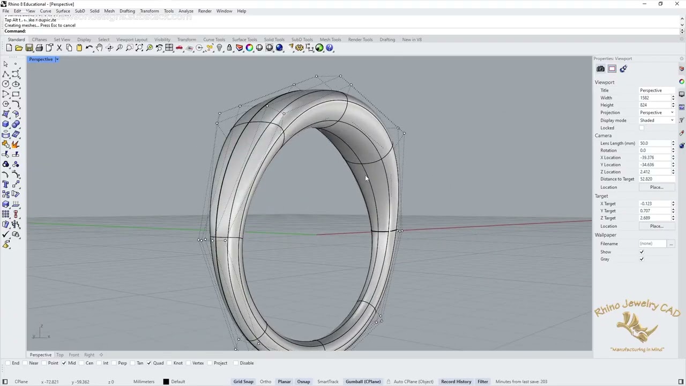Click the wallpaper filename browse button

[x=671, y=244]
